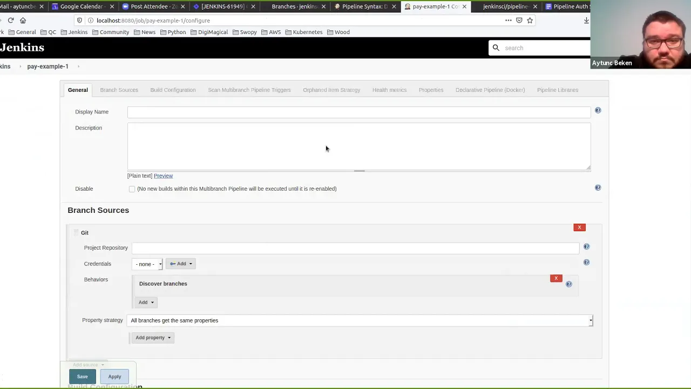Click the pocket/shield icon in address bar
691x389 pixels.
pyautogui.click(x=519, y=21)
